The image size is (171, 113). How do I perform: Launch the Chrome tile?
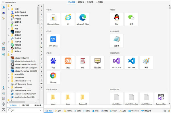click(x=53, y=77)
